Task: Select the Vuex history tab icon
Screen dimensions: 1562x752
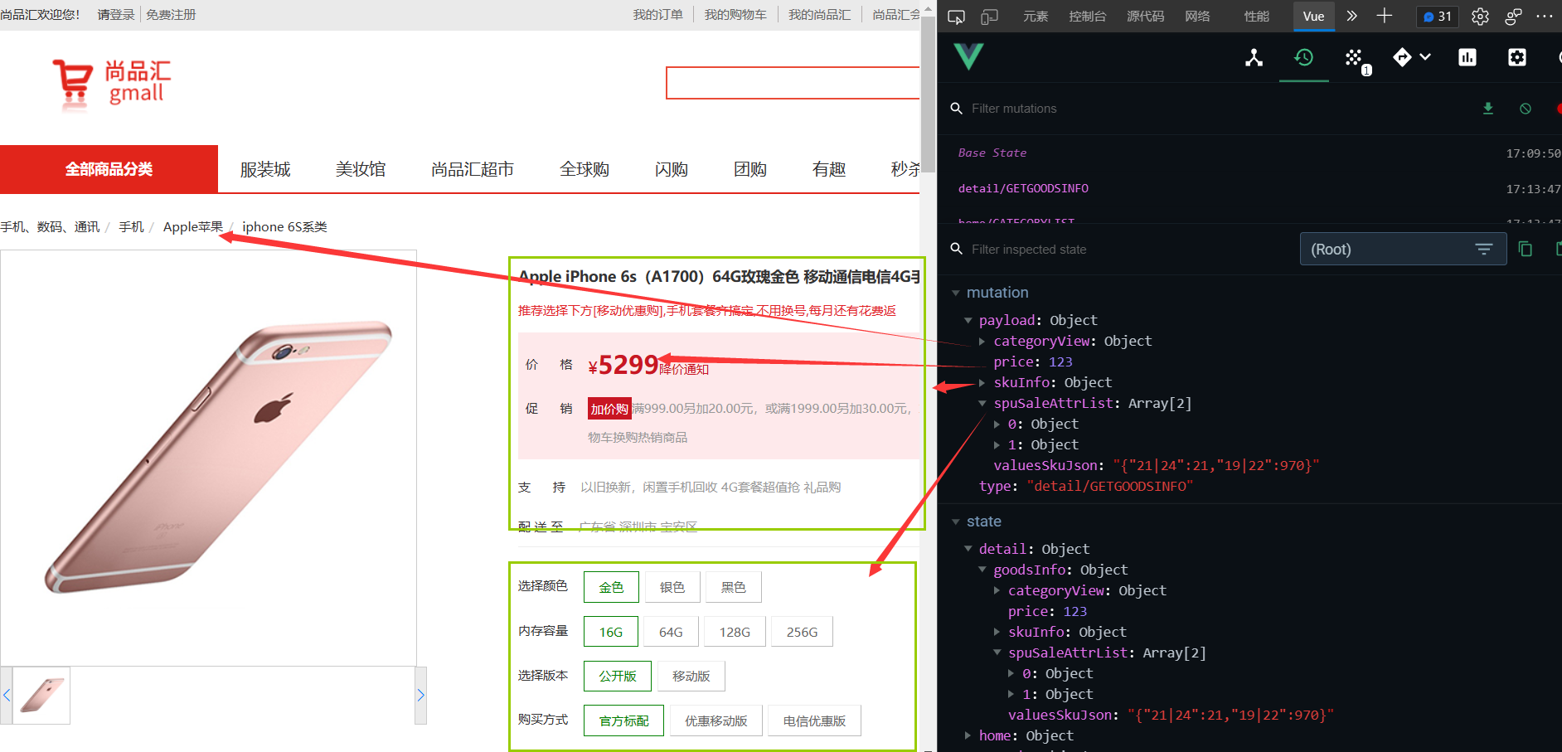Action: pos(1303,57)
